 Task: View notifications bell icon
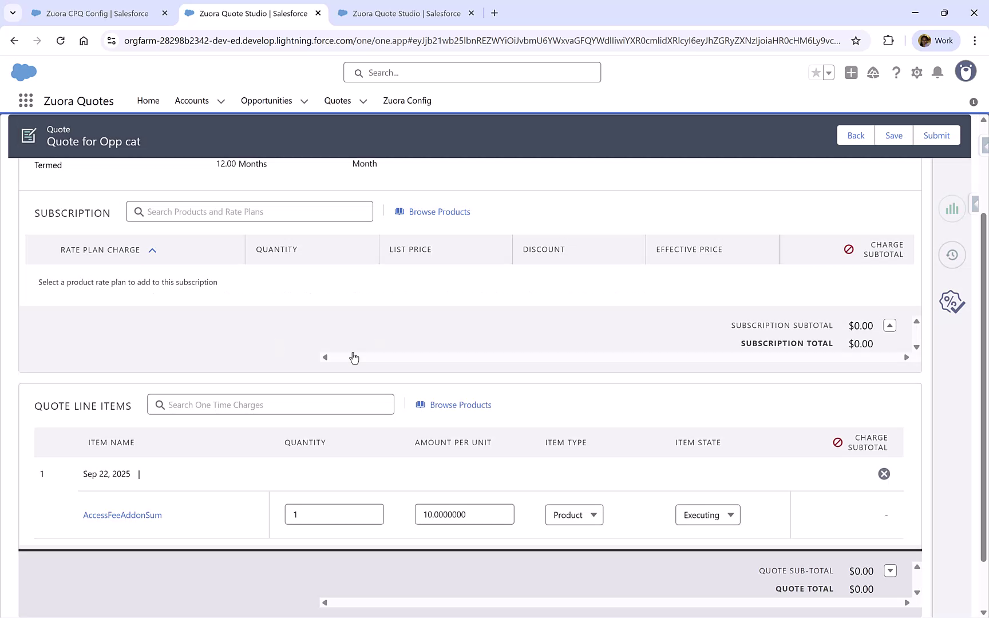point(937,73)
